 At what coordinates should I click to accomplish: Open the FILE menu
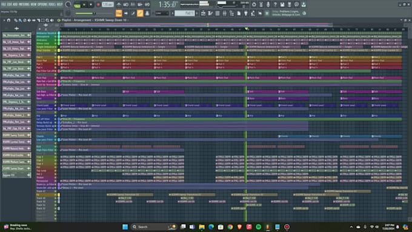[x=4, y=4]
